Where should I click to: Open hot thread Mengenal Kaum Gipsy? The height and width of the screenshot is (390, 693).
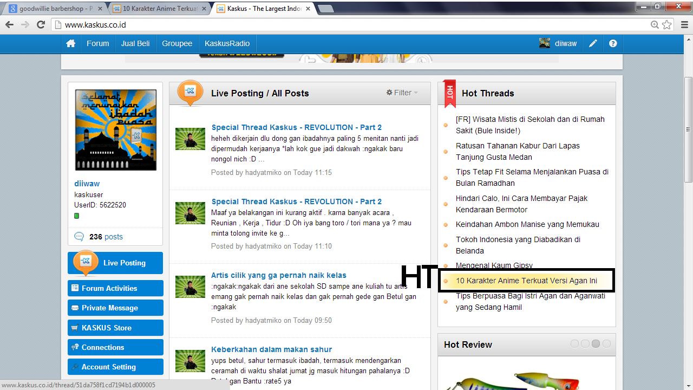click(494, 265)
